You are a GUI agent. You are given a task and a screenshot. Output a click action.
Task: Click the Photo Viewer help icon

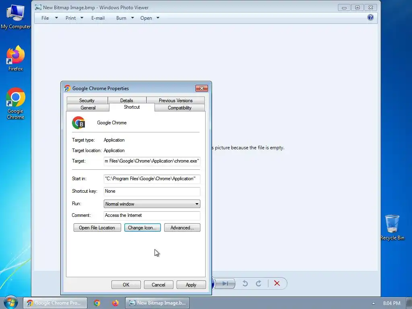[370, 18]
